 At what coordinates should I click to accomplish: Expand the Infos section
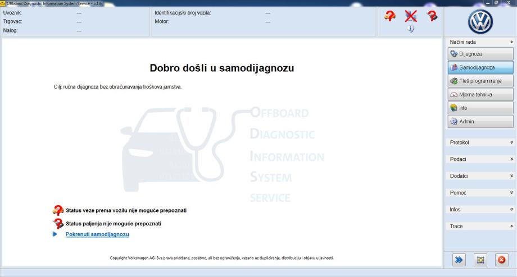511,210
